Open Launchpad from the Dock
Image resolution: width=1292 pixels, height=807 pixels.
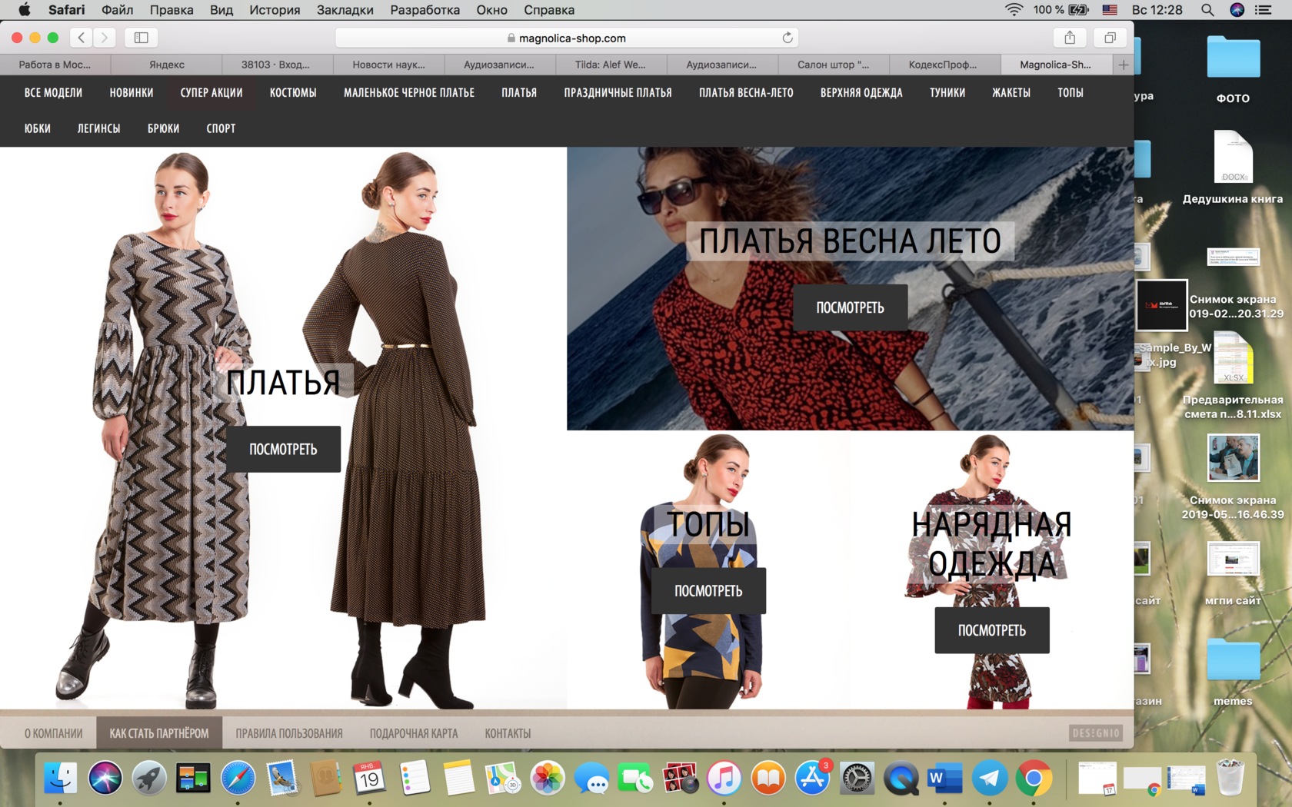[149, 779]
